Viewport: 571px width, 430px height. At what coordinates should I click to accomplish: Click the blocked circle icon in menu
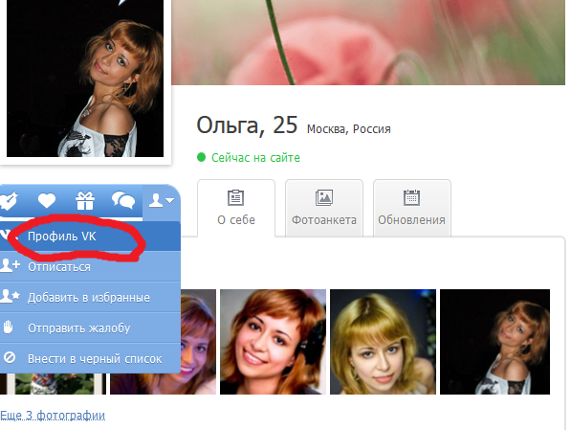coord(10,357)
